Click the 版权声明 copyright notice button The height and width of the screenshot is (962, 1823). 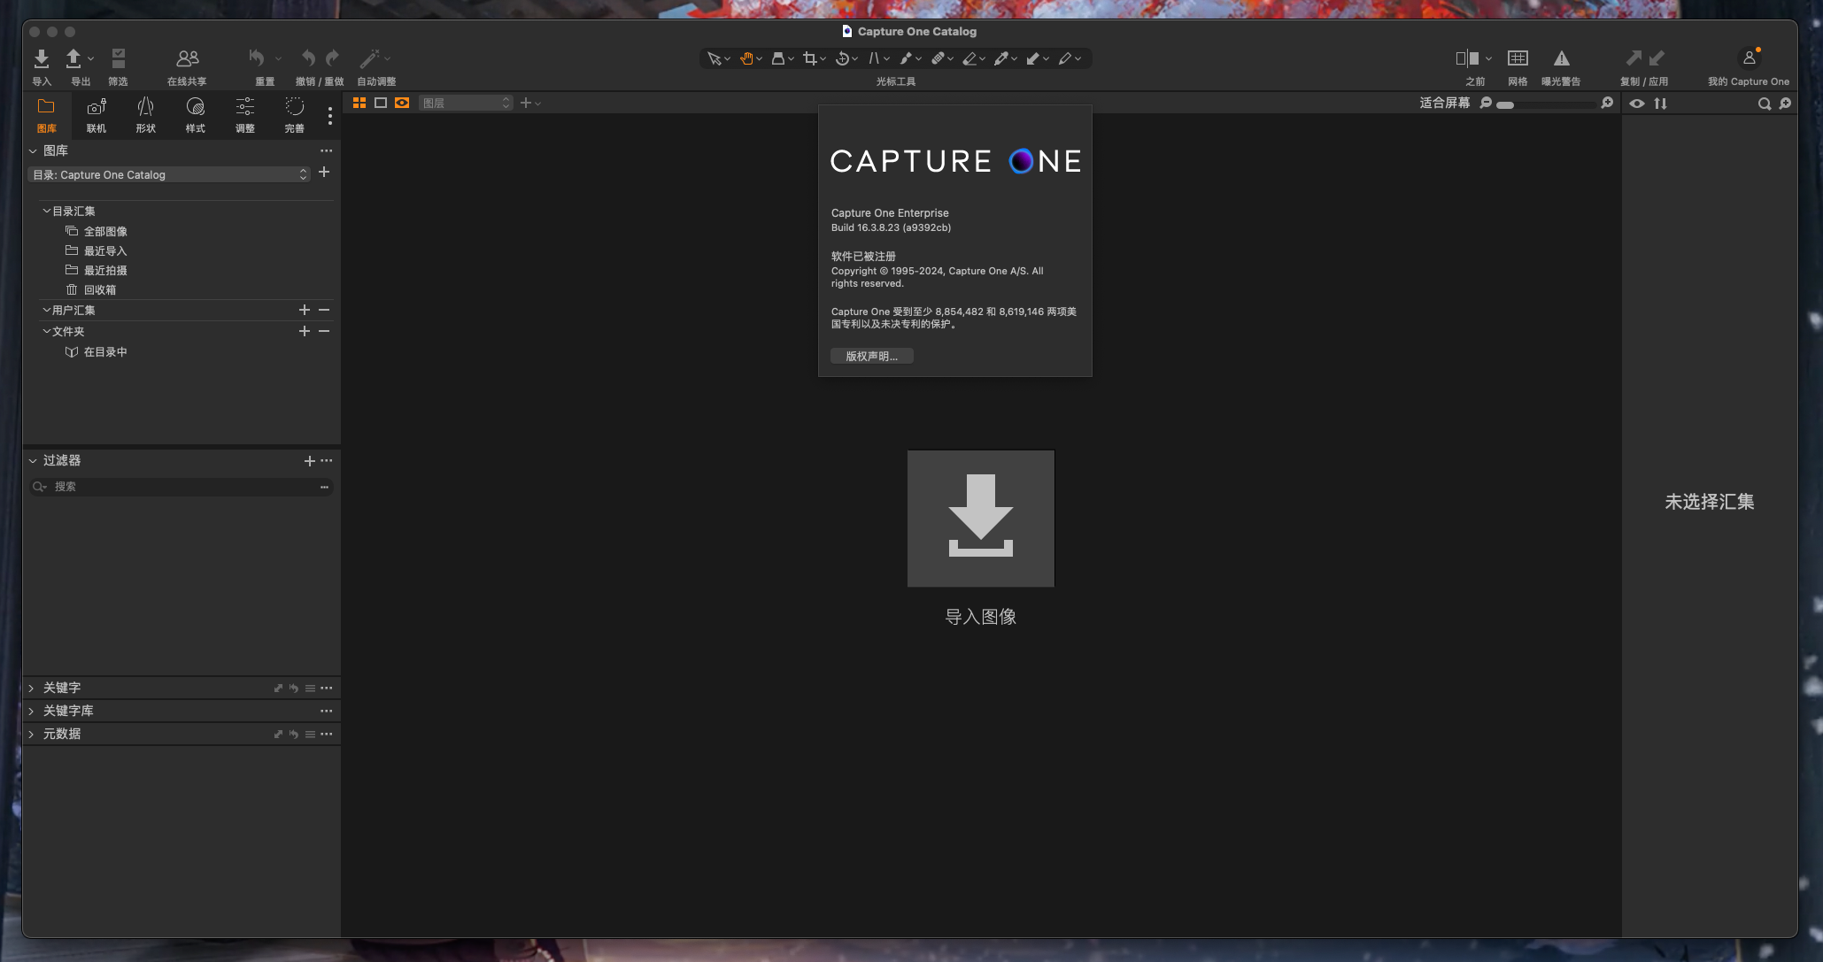[870, 356]
